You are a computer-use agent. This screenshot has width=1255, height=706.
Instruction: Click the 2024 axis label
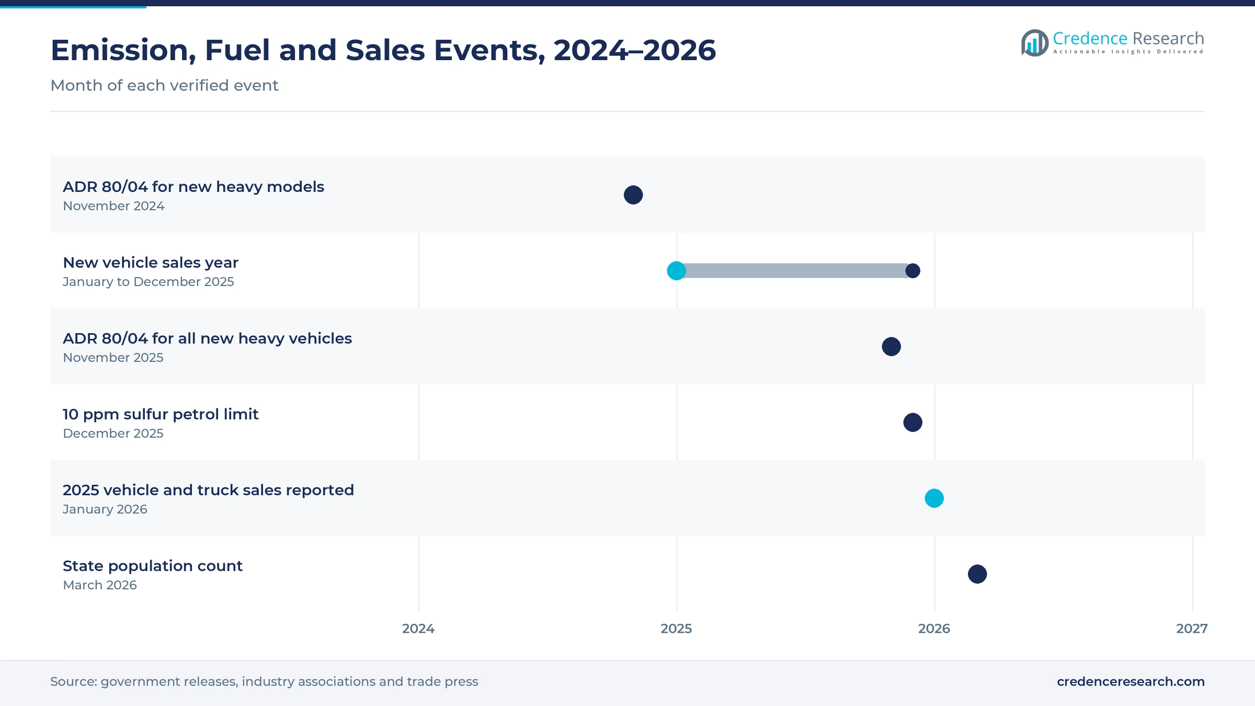point(418,629)
